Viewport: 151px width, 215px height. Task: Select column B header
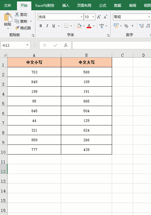(x=86, y=55)
